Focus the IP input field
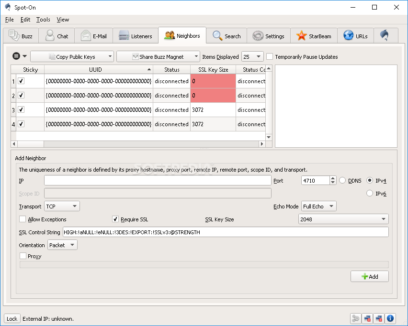 click(x=158, y=180)
